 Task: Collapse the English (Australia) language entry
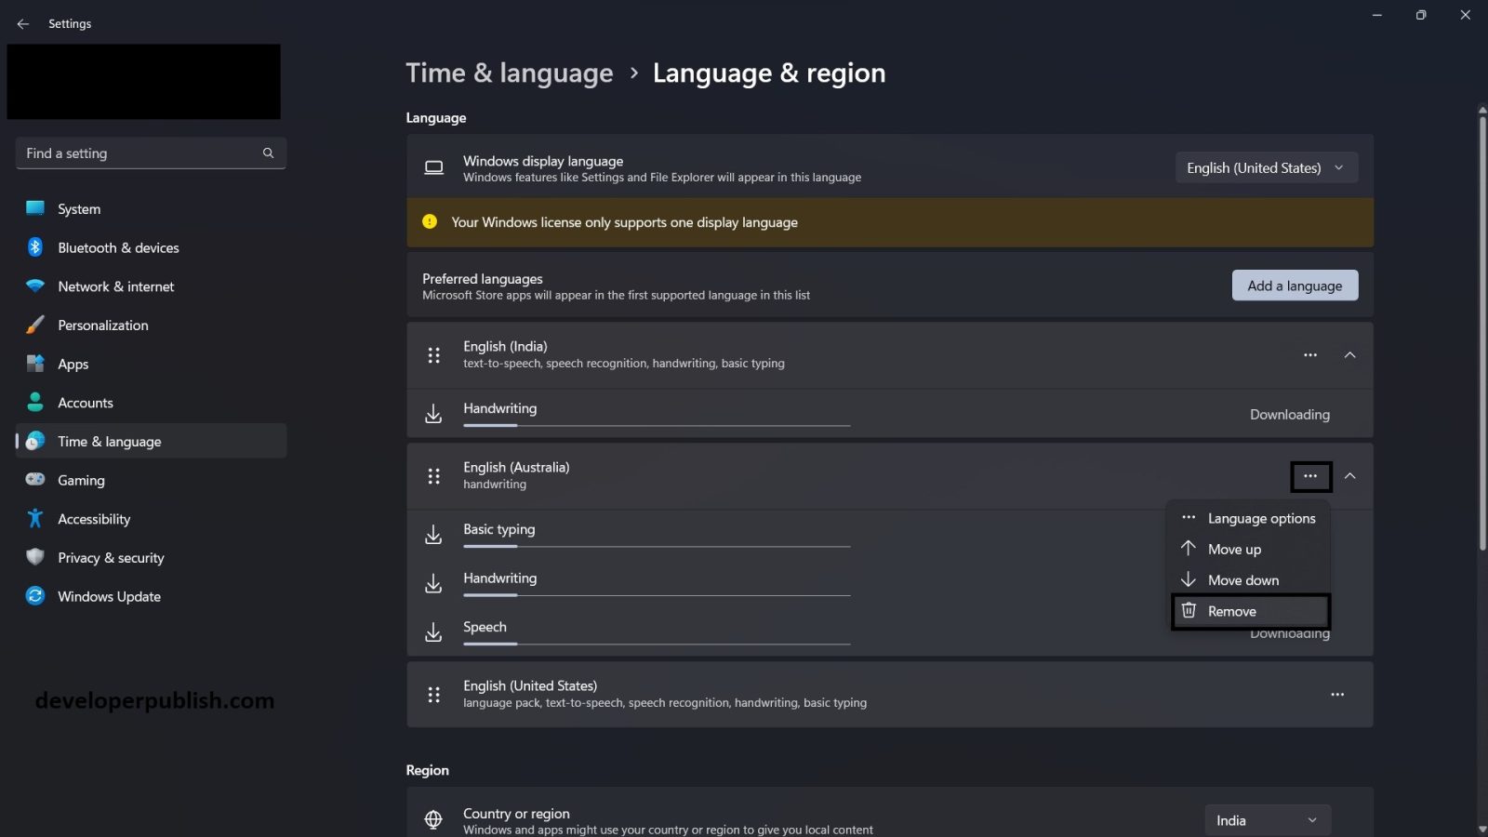1349,476
